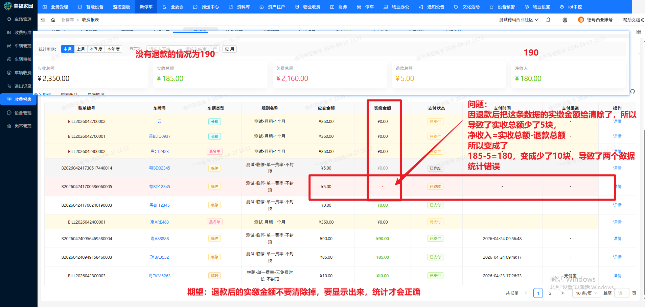
Task: Select the 本年度 statistics period
Action: click(x=113, y=49)
